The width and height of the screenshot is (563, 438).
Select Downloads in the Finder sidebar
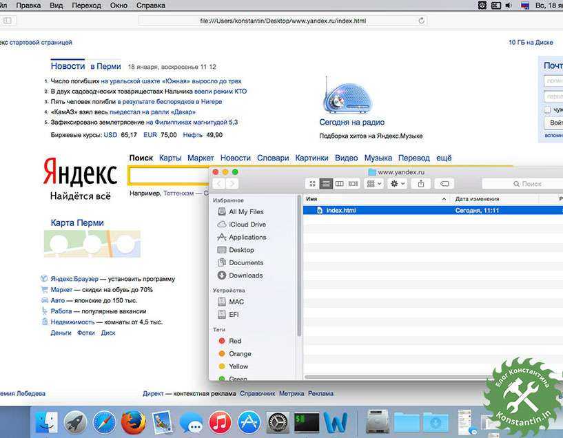[245, 275]
